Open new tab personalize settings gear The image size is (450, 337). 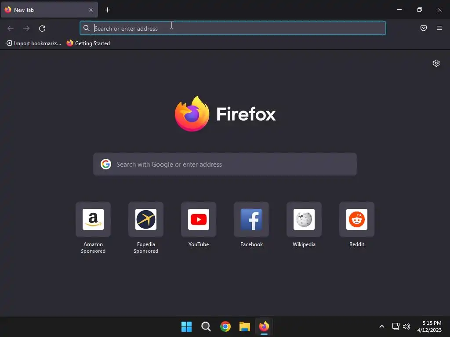click(x=436, y=63)
